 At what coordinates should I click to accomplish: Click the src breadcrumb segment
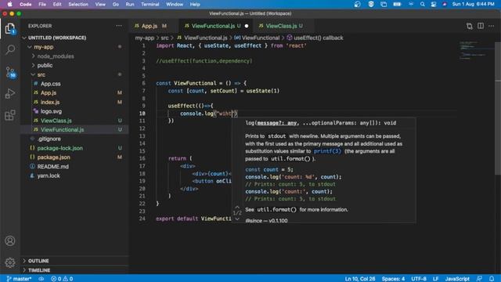(164, 38)
